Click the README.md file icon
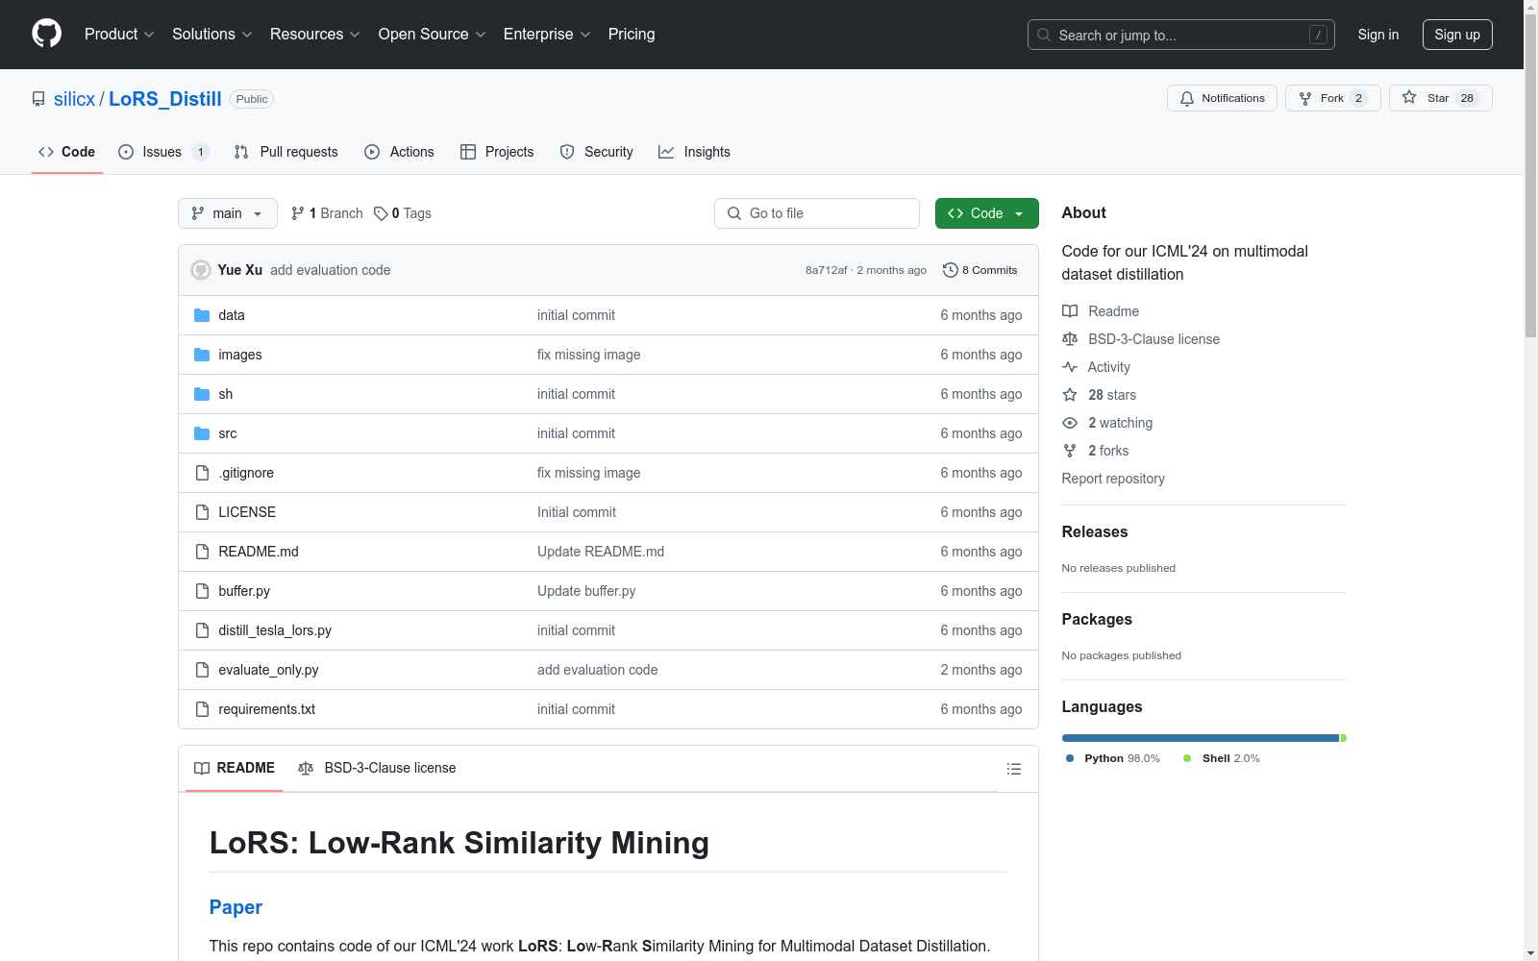 (202, 552)
